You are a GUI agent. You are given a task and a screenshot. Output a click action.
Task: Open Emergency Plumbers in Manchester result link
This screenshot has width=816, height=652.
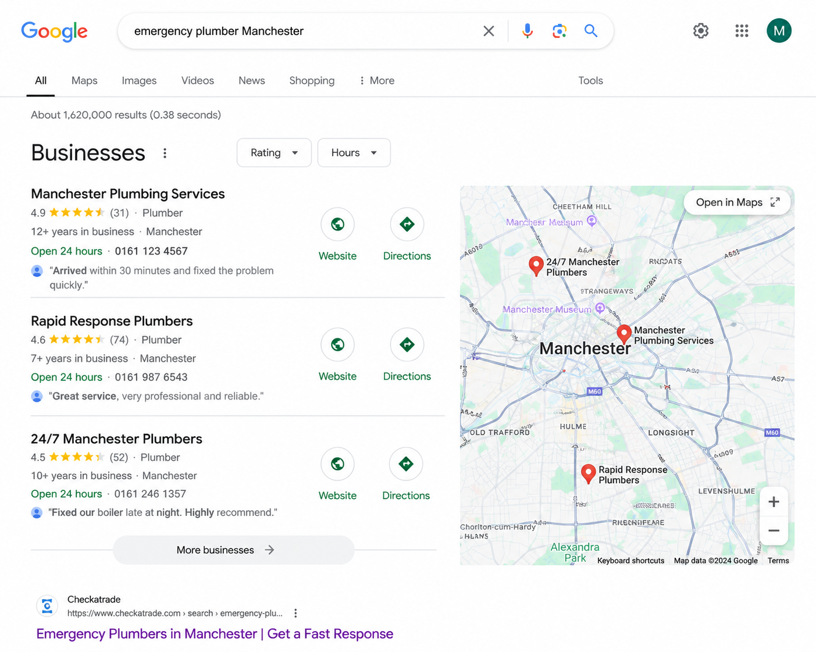215,633
